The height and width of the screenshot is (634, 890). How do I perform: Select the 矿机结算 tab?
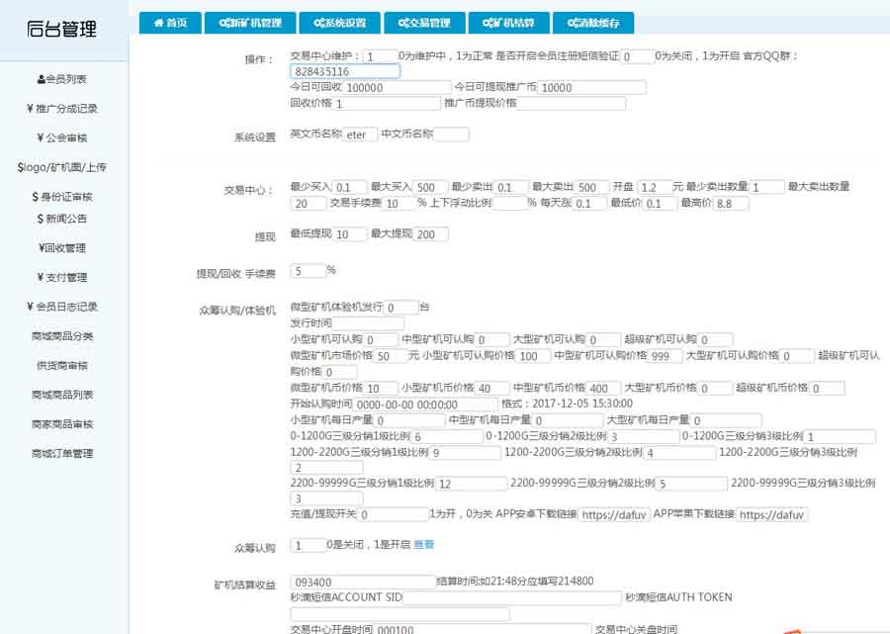click(508, 23)
